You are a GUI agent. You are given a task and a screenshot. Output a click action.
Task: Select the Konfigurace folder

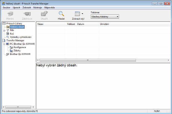coord(20,47)
